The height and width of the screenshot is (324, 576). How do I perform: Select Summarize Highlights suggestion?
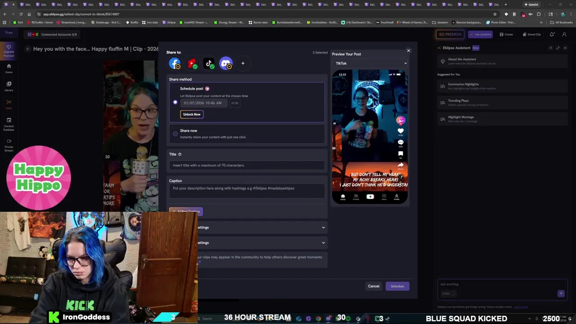pyautogui.click(x=503, y=86)
